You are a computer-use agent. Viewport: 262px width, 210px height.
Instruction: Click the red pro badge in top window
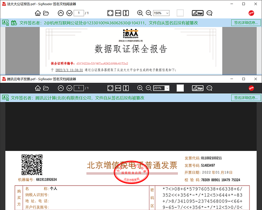pyautogui.click(x=251, y=13)
